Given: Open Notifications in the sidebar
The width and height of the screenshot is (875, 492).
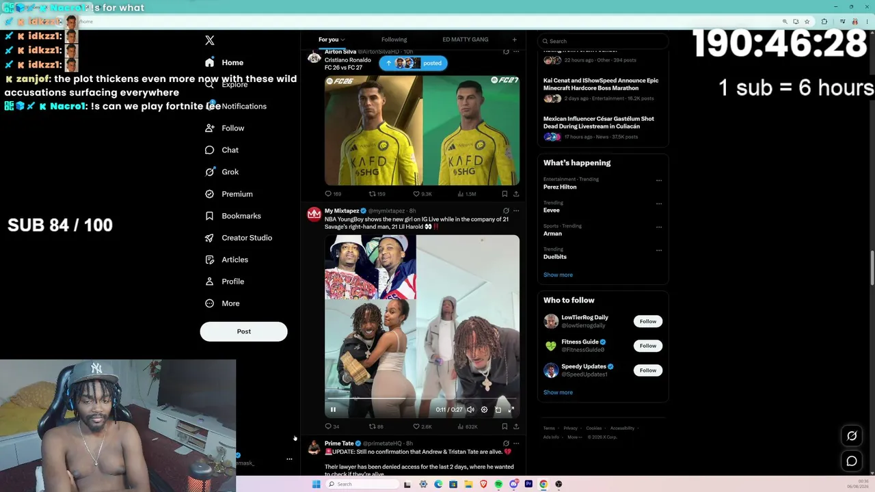Looking at the screenshot, I should point(236,106).
